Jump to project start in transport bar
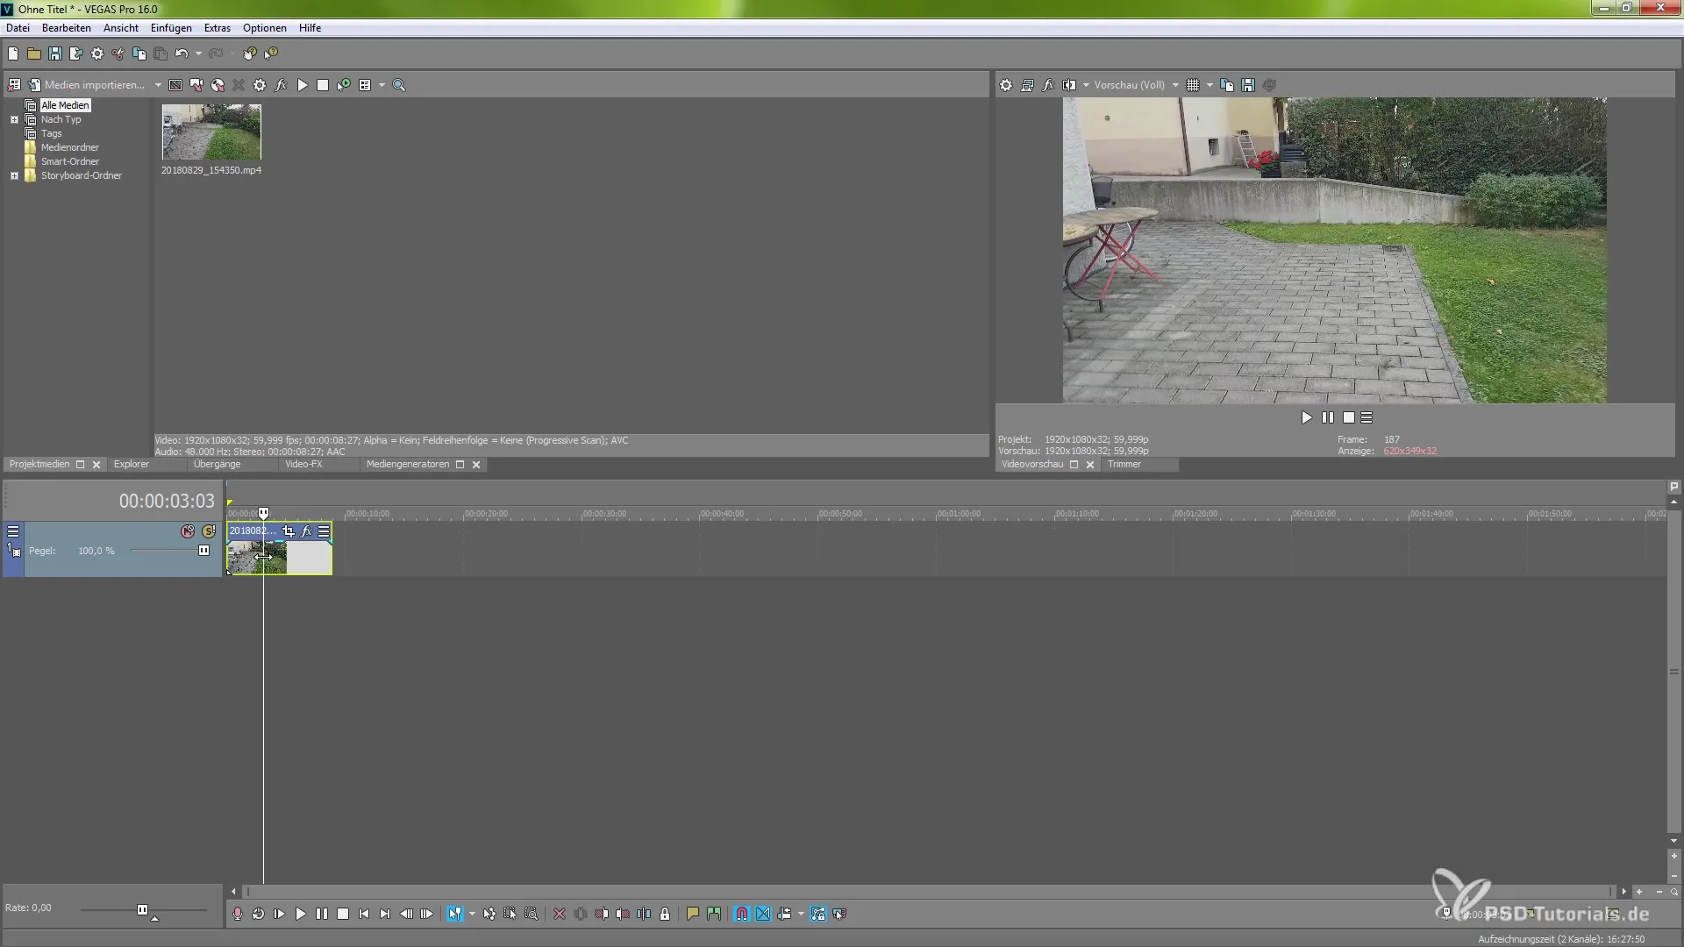Image resolution: width=1684 pixels, height=947 pixels. click(x=364, y=914)
